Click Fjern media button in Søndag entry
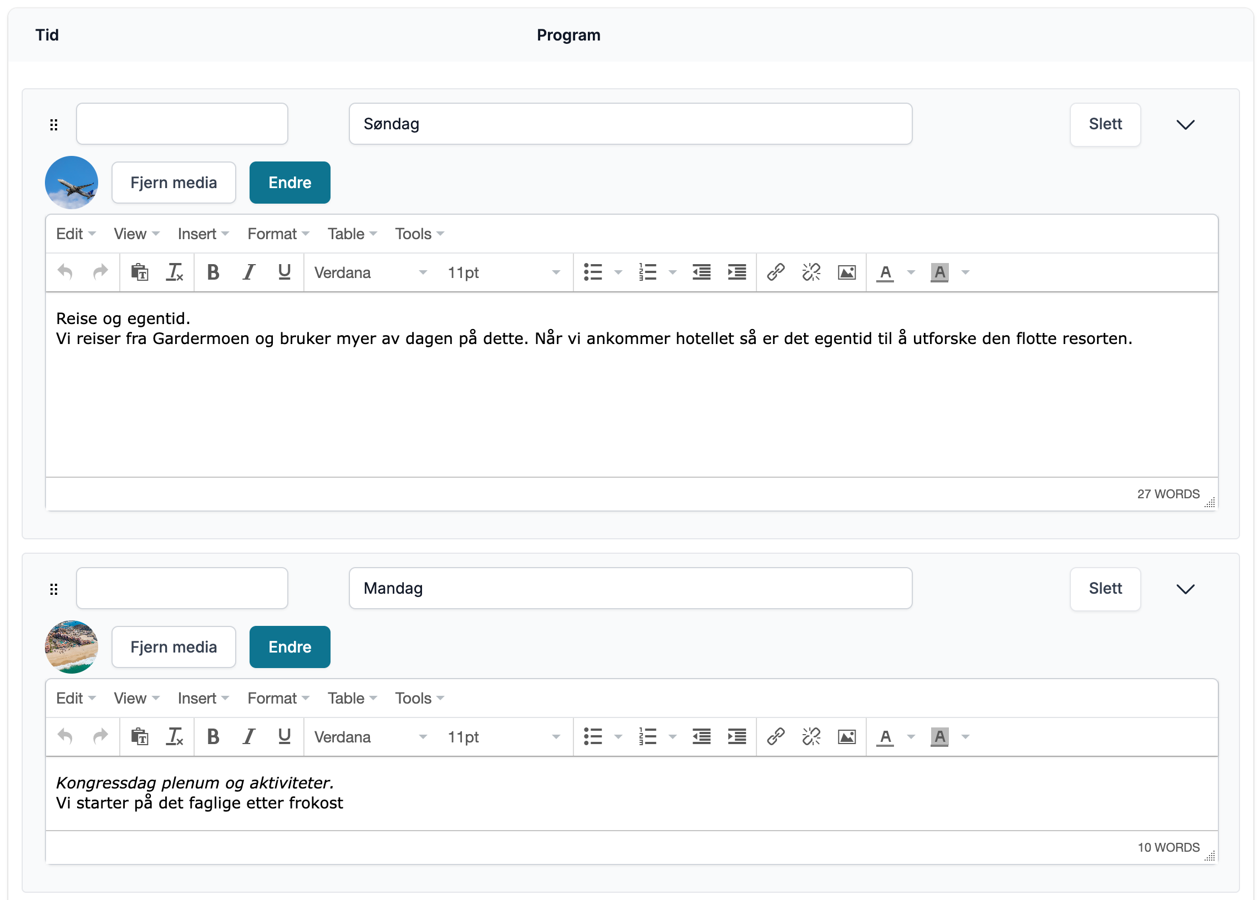1260x900 pixels. (174, 183)
